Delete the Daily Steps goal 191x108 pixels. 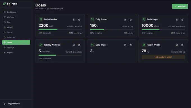coord(182,19)
